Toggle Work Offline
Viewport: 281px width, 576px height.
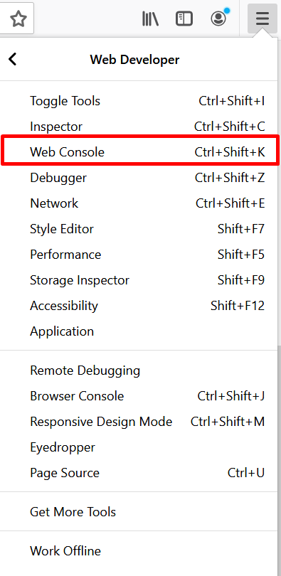(x=139, y=551)
